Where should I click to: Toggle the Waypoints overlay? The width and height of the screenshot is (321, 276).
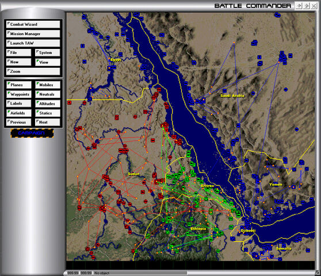click(18, 94)
